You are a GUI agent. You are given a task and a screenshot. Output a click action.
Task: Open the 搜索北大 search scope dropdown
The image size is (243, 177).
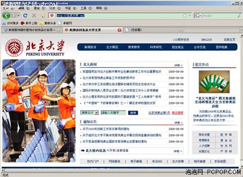89,113
